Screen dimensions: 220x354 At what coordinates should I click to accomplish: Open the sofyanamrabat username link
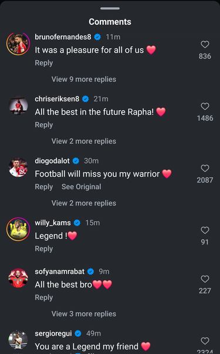tap(60, 272)
